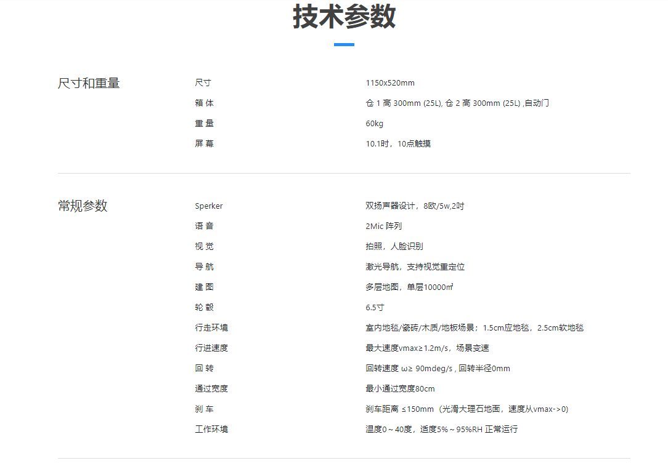Click the 回转速度 rotation value text

438,369
